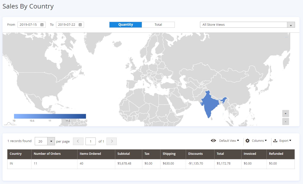Open the To date calendar picker
This screenshot has width=303, height=184.
[80, 25]
